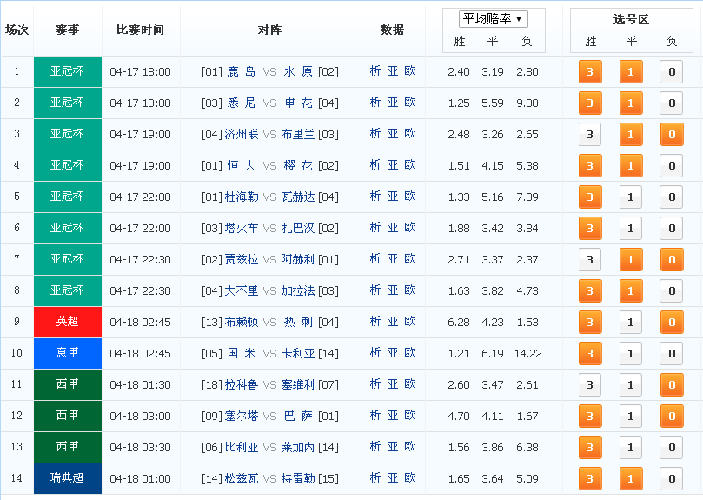Toggle loss (0) for match 12 塞尔塔 vs 巴萨
703x500 pixels.
coord(672,416)
